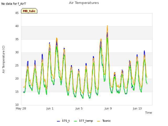Click the y-axis label 10
The width and height of the screenshot is (168, 126).
(17, 105)
